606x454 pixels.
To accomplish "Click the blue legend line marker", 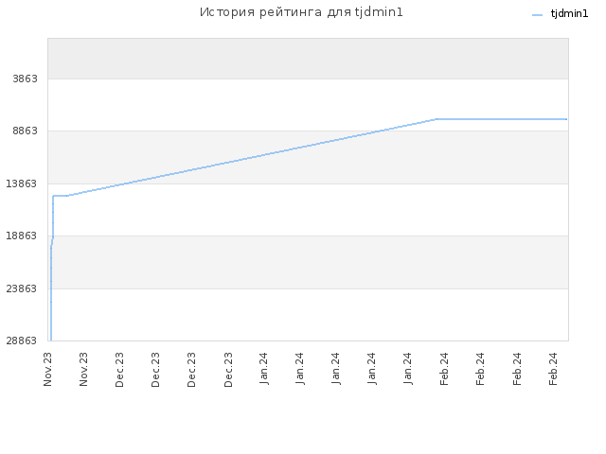I will click(537, 15).
